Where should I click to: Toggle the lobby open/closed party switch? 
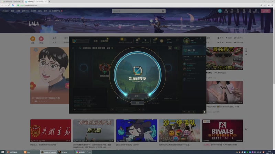(x=177, y=48)
